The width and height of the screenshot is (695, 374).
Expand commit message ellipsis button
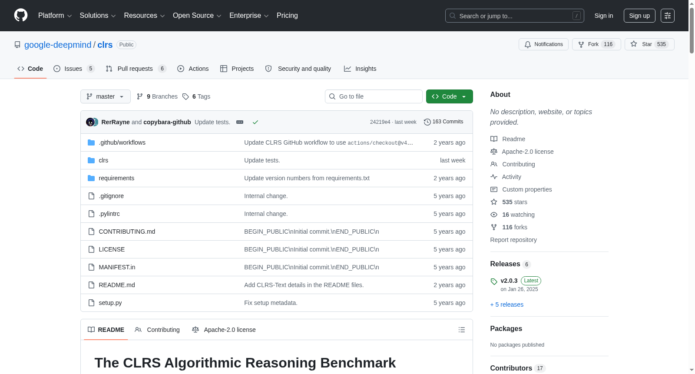[x=240, y=122]
